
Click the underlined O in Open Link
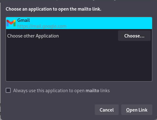(x=128, y=110)
